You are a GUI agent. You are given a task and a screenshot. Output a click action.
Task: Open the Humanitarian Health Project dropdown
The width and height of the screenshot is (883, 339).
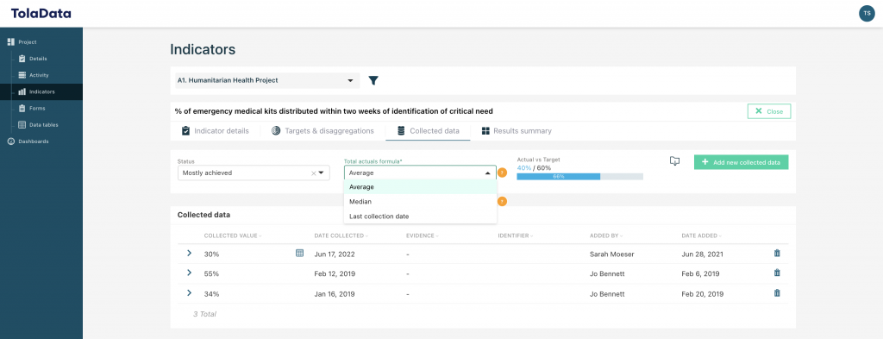coord(266,80)
